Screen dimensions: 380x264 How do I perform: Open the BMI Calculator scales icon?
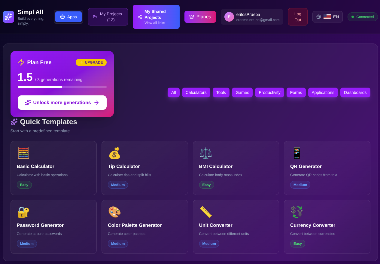205,153
